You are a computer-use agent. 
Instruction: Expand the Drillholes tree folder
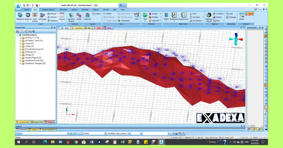(x=20, y=52)
